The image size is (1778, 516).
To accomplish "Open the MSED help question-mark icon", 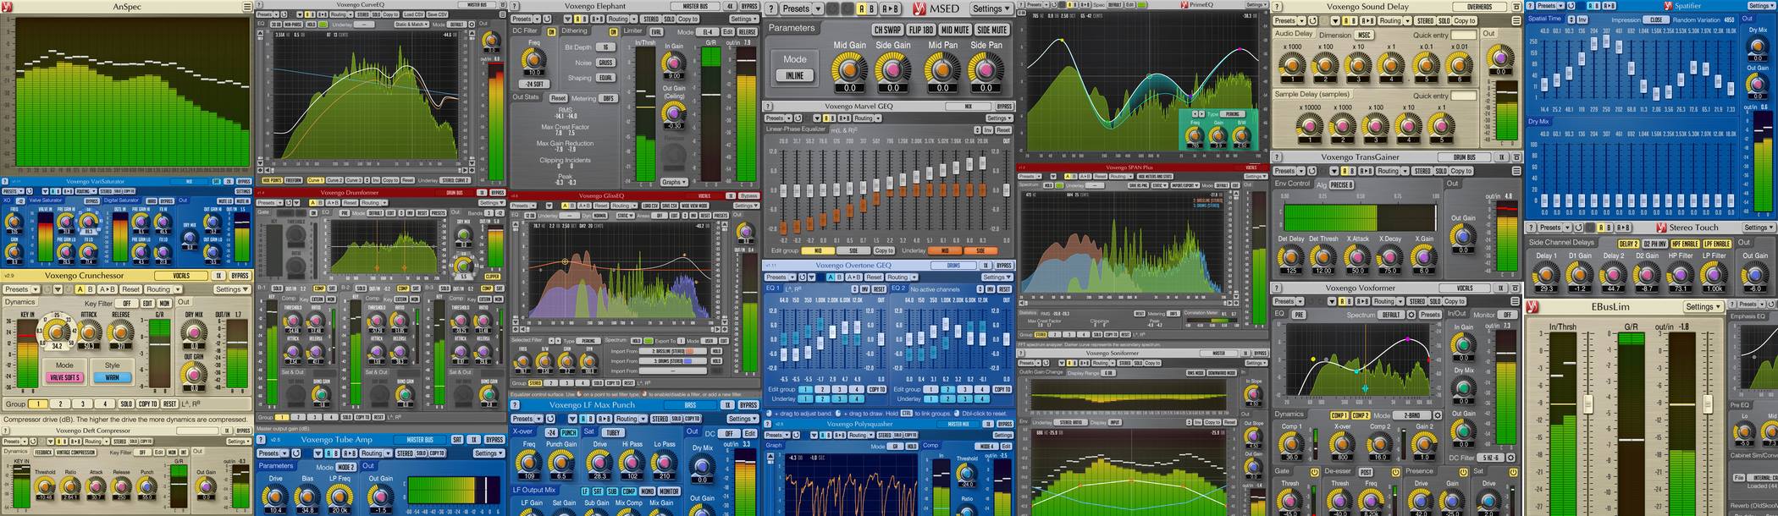I will [770, 8].
